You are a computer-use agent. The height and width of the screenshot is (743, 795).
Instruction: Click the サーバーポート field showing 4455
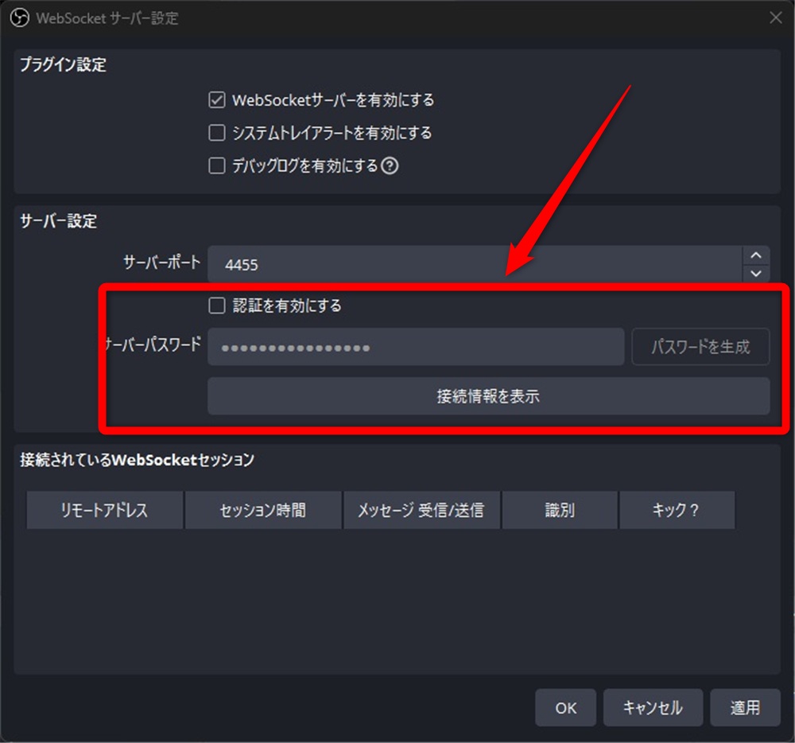(x=475, y=264)
